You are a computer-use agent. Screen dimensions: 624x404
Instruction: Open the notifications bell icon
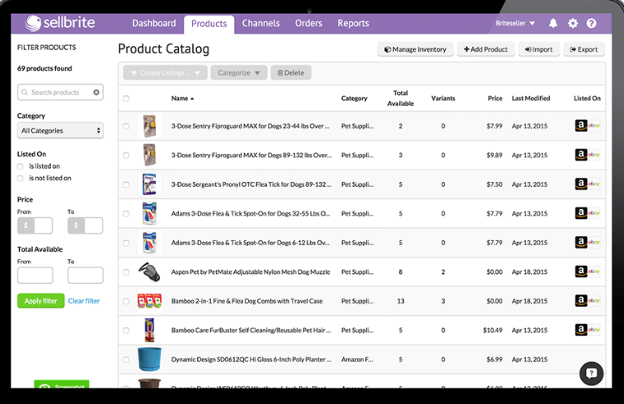point(553,24)
